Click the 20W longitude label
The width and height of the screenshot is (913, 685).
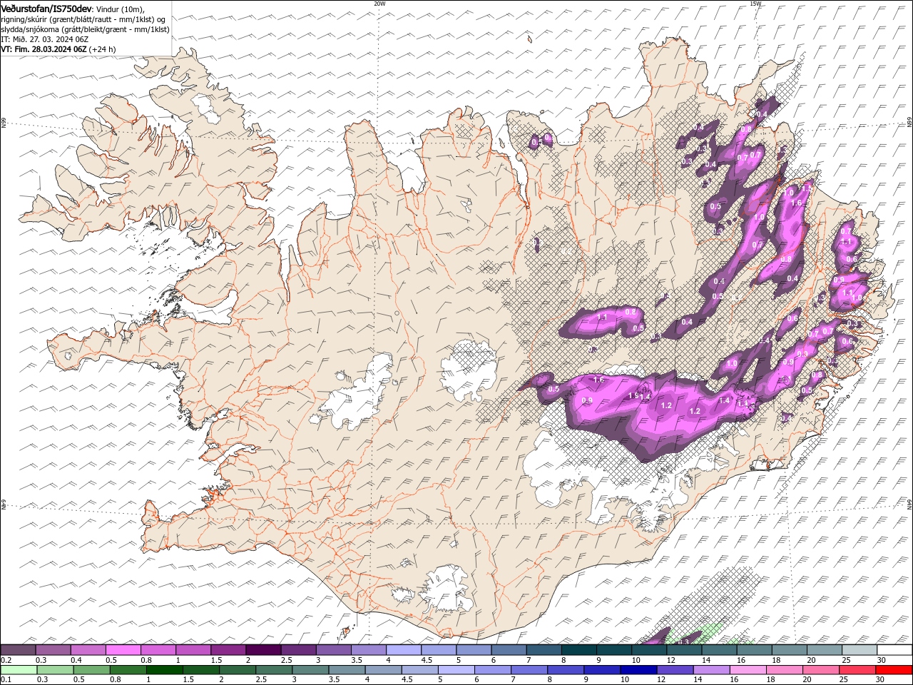tap(379, 4)
